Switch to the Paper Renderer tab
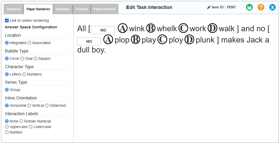 click(38, 9)
